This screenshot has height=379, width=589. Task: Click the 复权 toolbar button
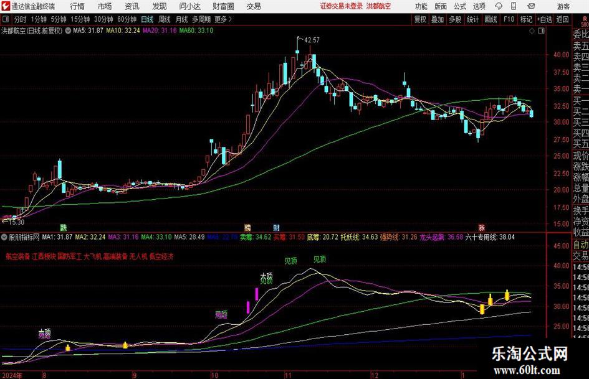(x=420, y=19)
